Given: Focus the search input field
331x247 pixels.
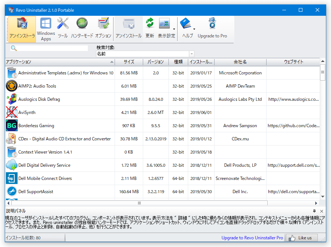Looking at the screenshot, I should [52, 48].
